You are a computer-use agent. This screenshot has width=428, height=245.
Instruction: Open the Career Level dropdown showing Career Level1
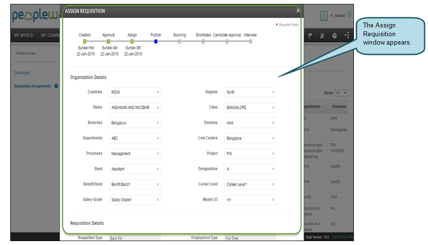click(x=250, y=185)
